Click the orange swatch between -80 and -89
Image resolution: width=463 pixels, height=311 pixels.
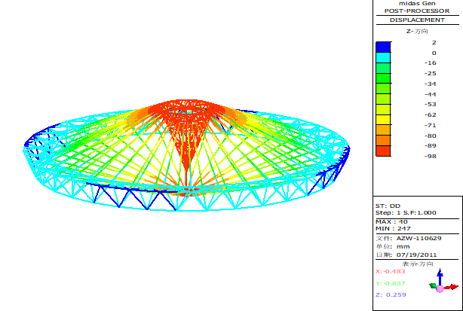click(383, 140)
